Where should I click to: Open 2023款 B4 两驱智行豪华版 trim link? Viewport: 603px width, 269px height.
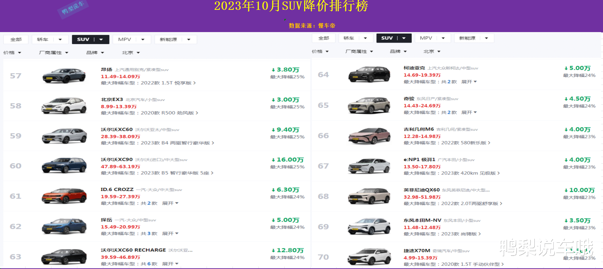[177, 143]
